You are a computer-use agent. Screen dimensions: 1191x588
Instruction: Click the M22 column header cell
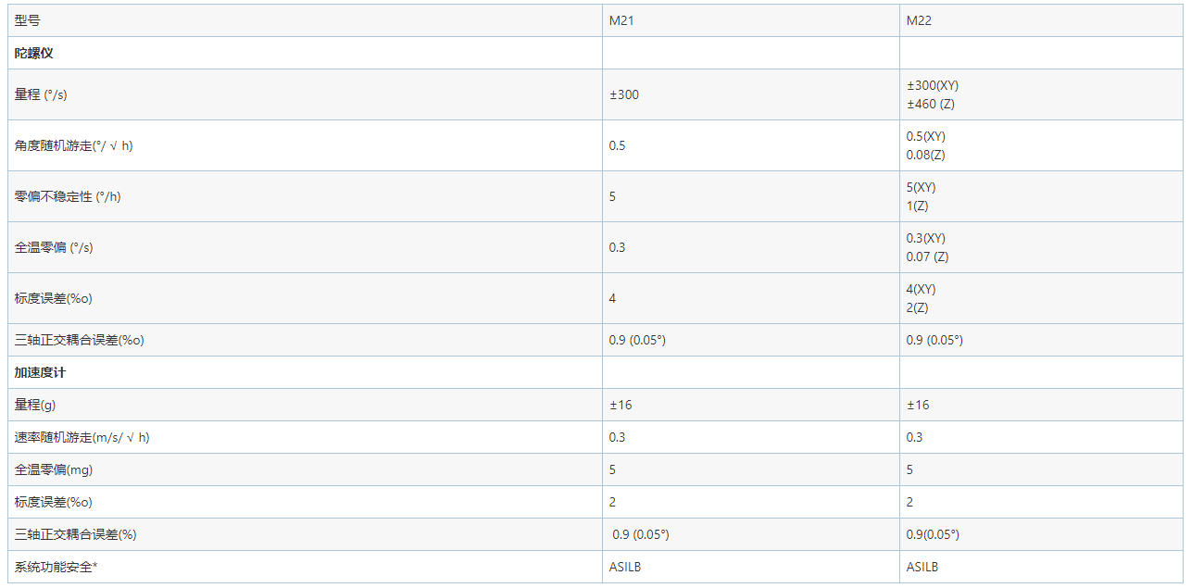click(x=919, y=20)
